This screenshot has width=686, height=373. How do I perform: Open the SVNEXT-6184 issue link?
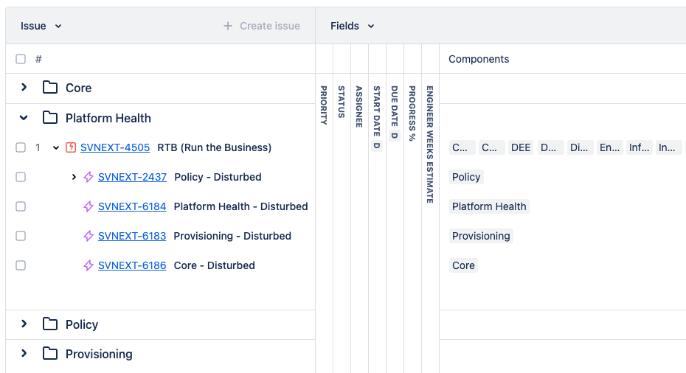132,206
